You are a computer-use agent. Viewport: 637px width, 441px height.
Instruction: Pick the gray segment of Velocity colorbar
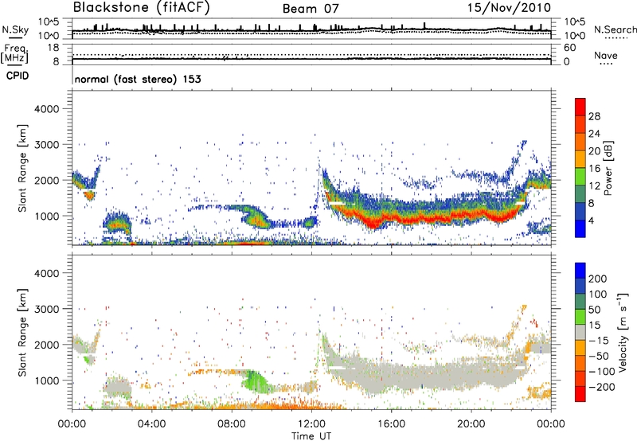click(x=580, y=332)
